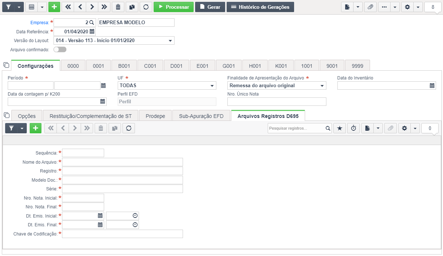443x256 pixels.
Task: Open Data da contagem K200 calendar
Action: click(103, 101)
